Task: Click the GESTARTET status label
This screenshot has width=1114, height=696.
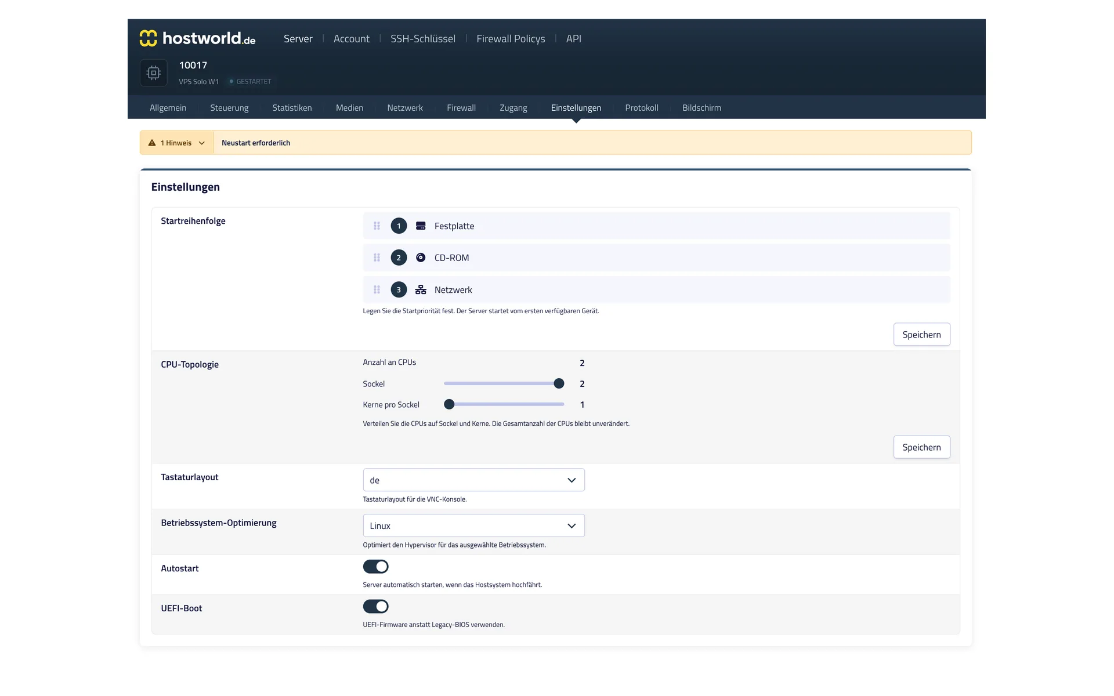Action: (x=254, y=82)
